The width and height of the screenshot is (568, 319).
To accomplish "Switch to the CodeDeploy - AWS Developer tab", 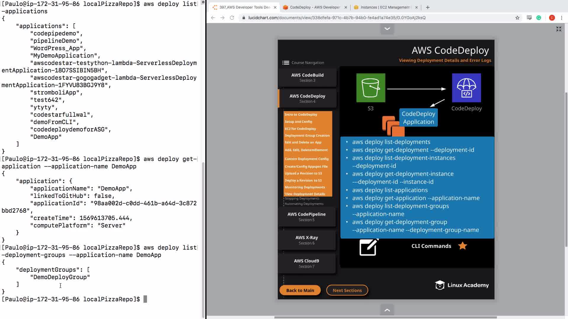I will coord(315,7).
